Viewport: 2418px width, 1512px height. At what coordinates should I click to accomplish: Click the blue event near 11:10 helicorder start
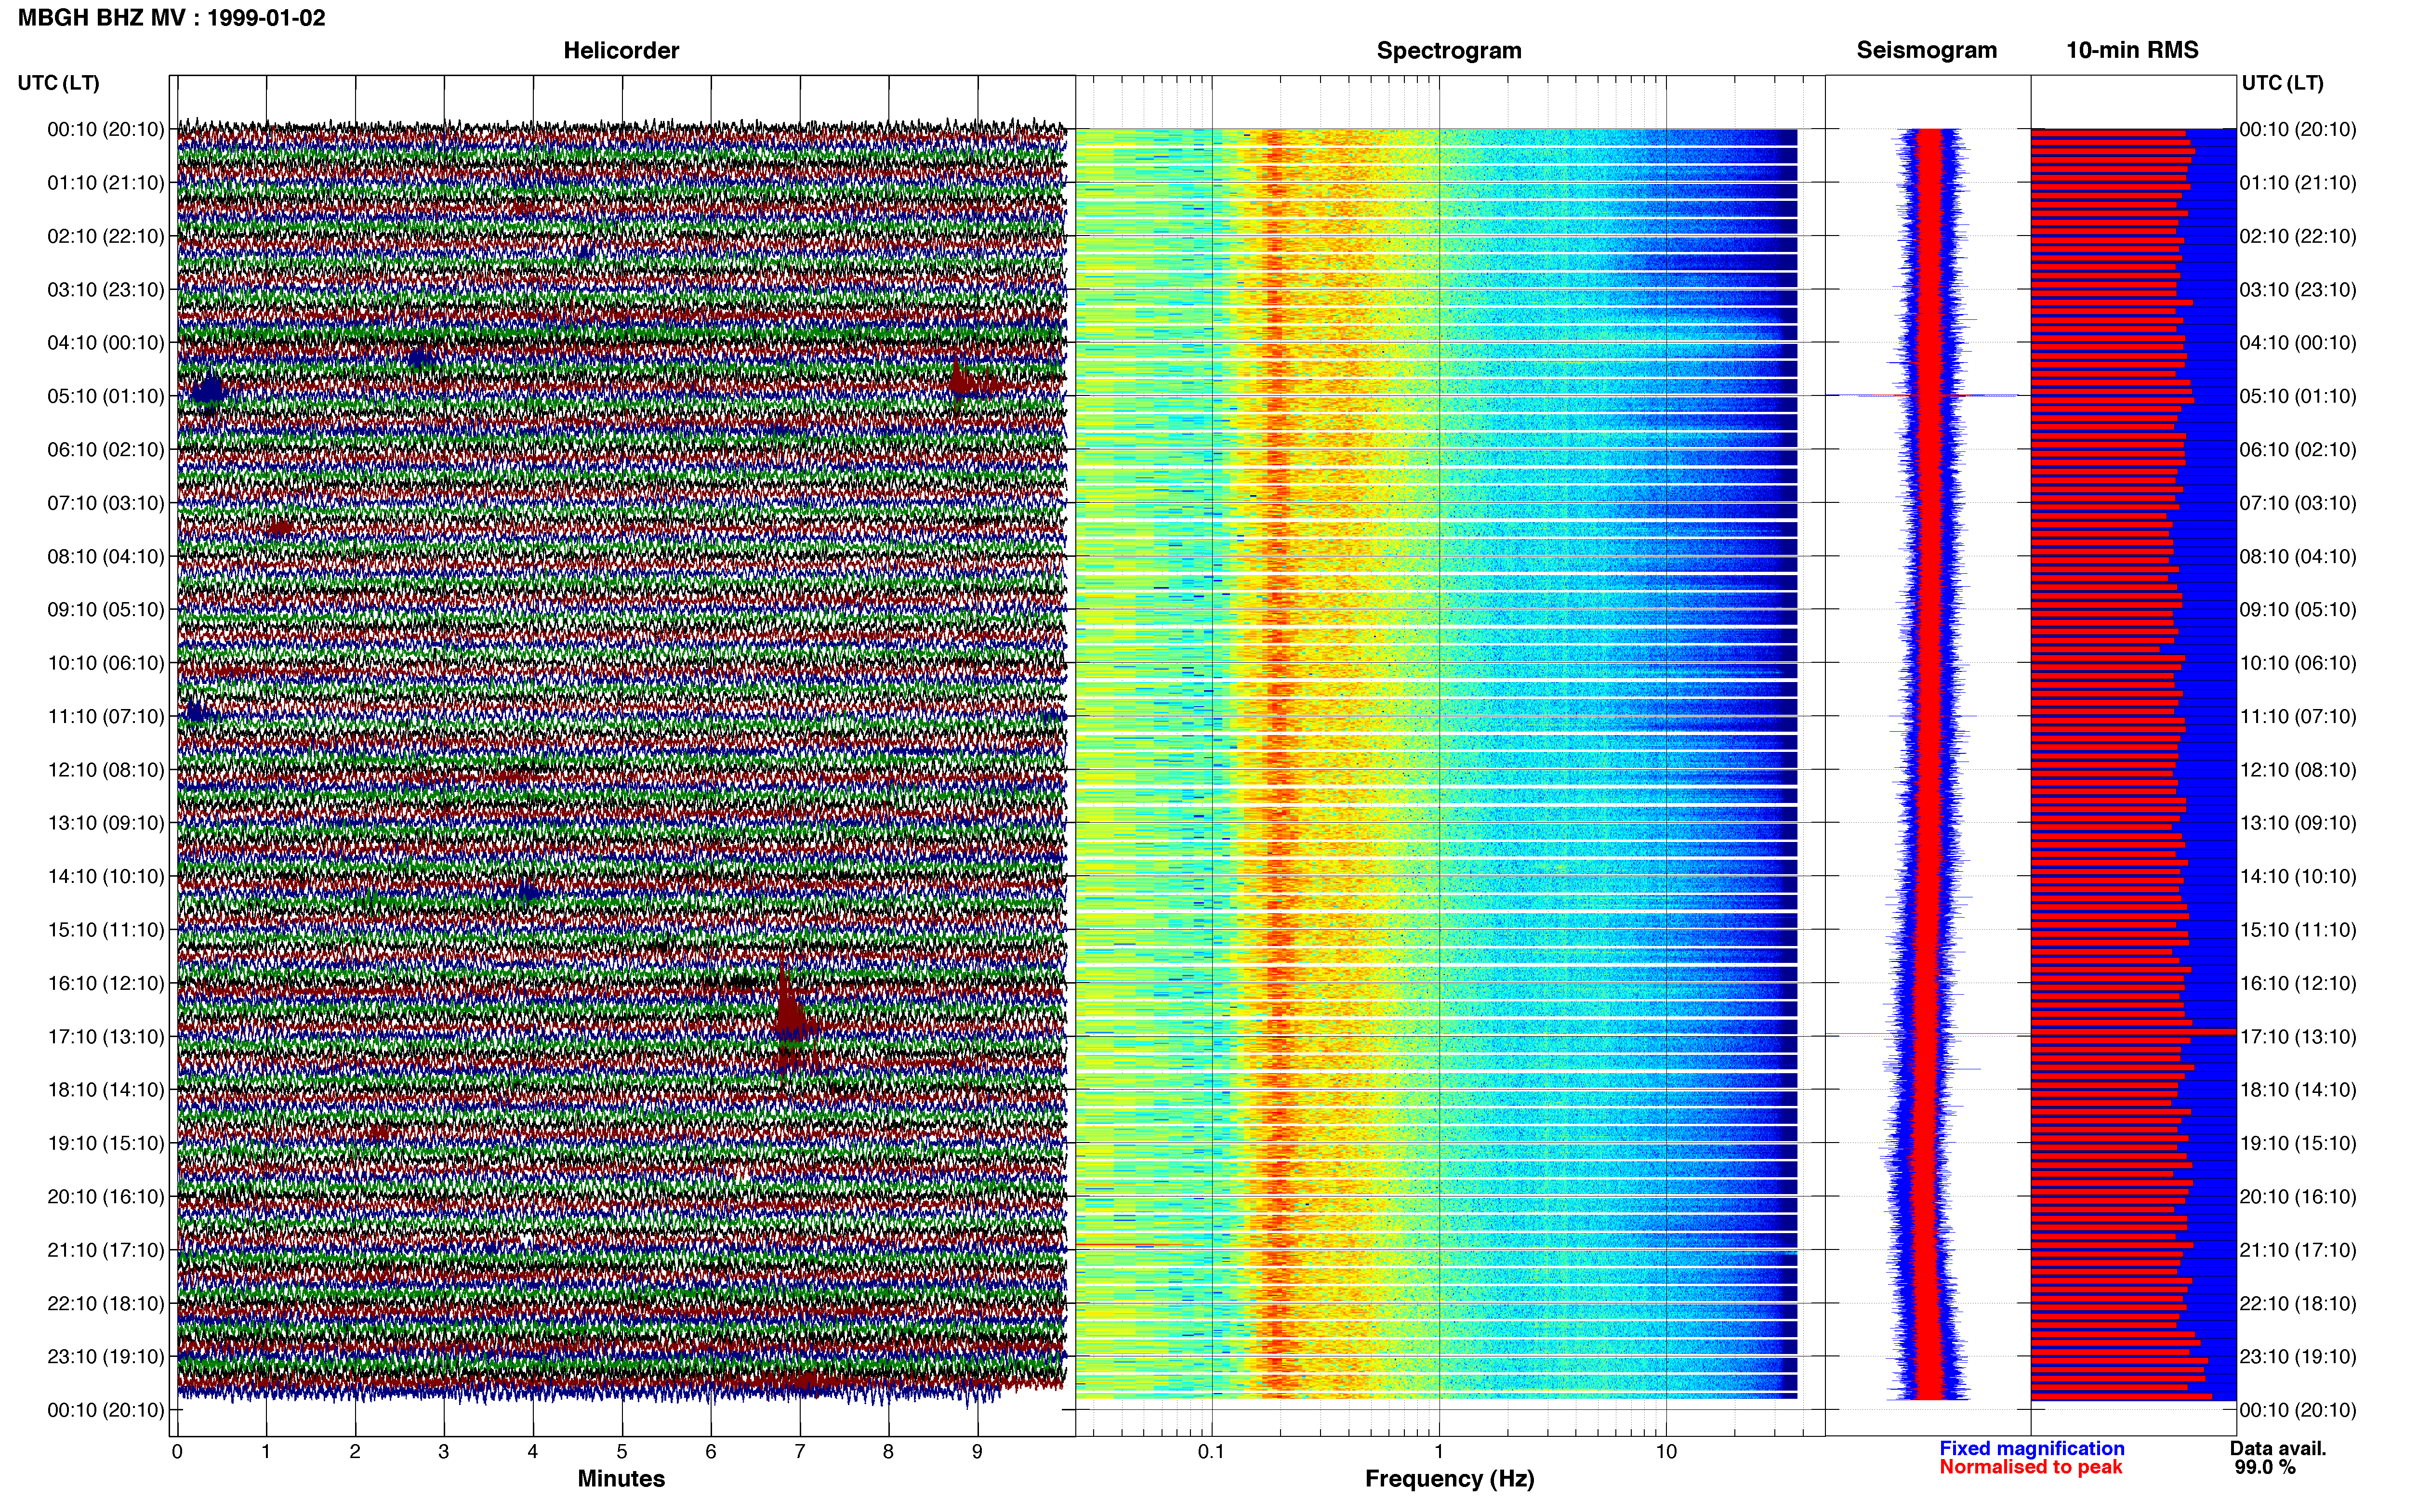pyautogui.click(x=195, y=712)
